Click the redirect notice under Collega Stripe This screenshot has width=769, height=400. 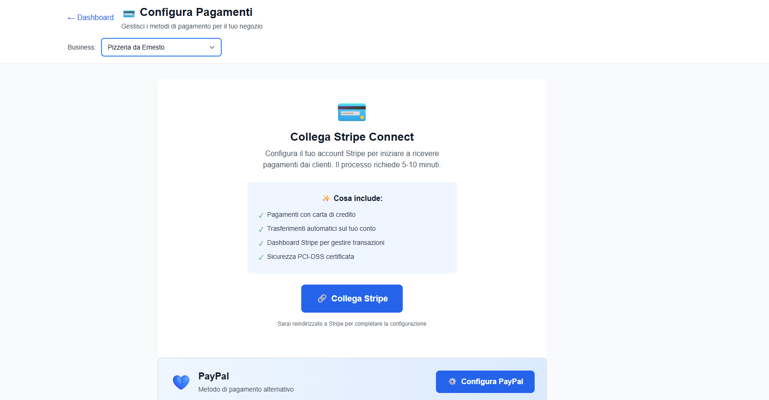point(352,323)
